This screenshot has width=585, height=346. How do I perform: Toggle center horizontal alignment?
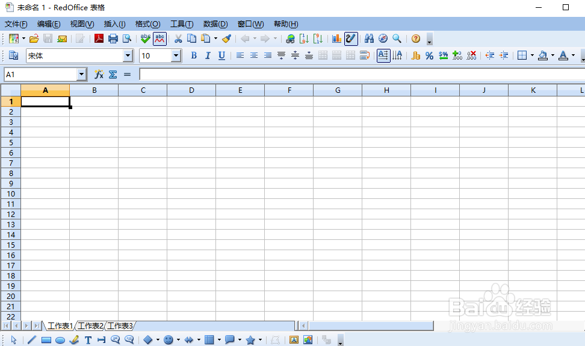click(254, 55)
